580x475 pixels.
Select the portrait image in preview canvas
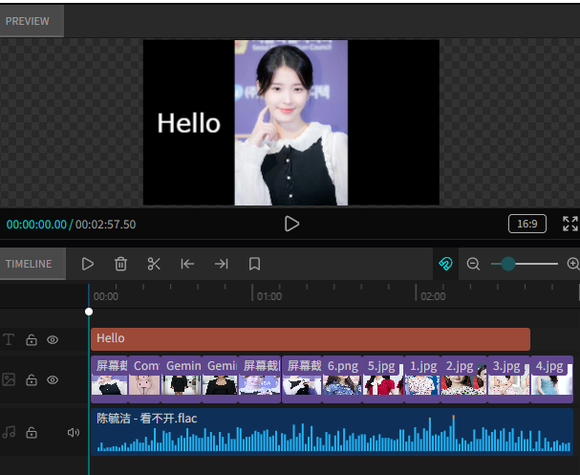(291, 122)
